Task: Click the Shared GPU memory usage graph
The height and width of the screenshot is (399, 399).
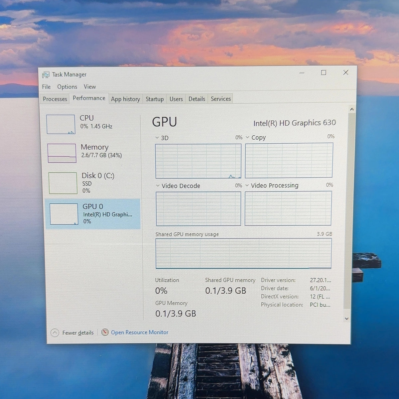Action: pyautogui.click(x=243, y=253)
